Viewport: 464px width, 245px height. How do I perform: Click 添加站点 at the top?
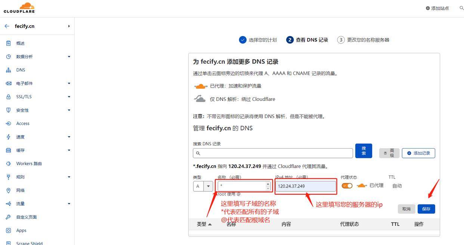437,8
